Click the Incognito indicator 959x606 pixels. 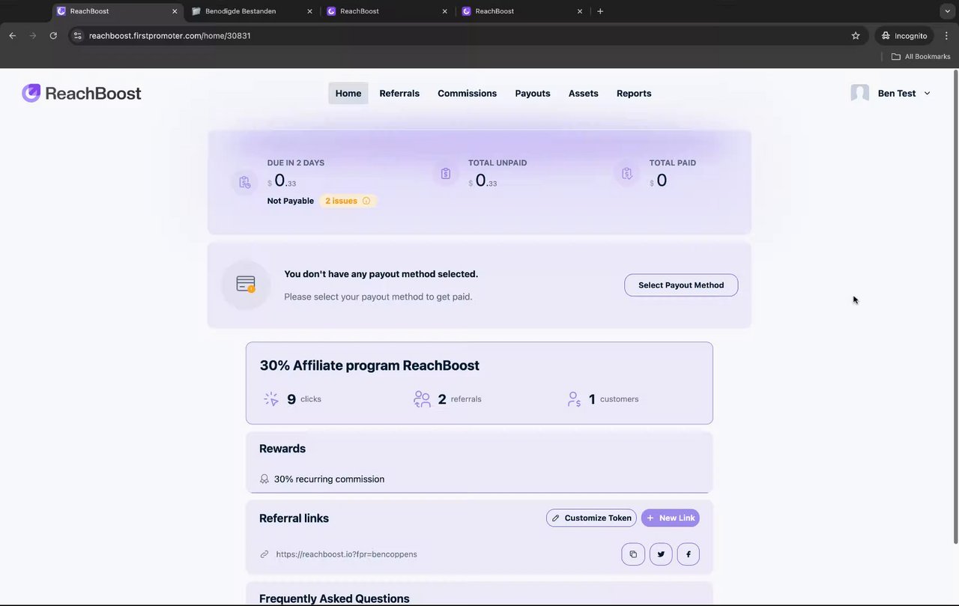pos(904,35)
